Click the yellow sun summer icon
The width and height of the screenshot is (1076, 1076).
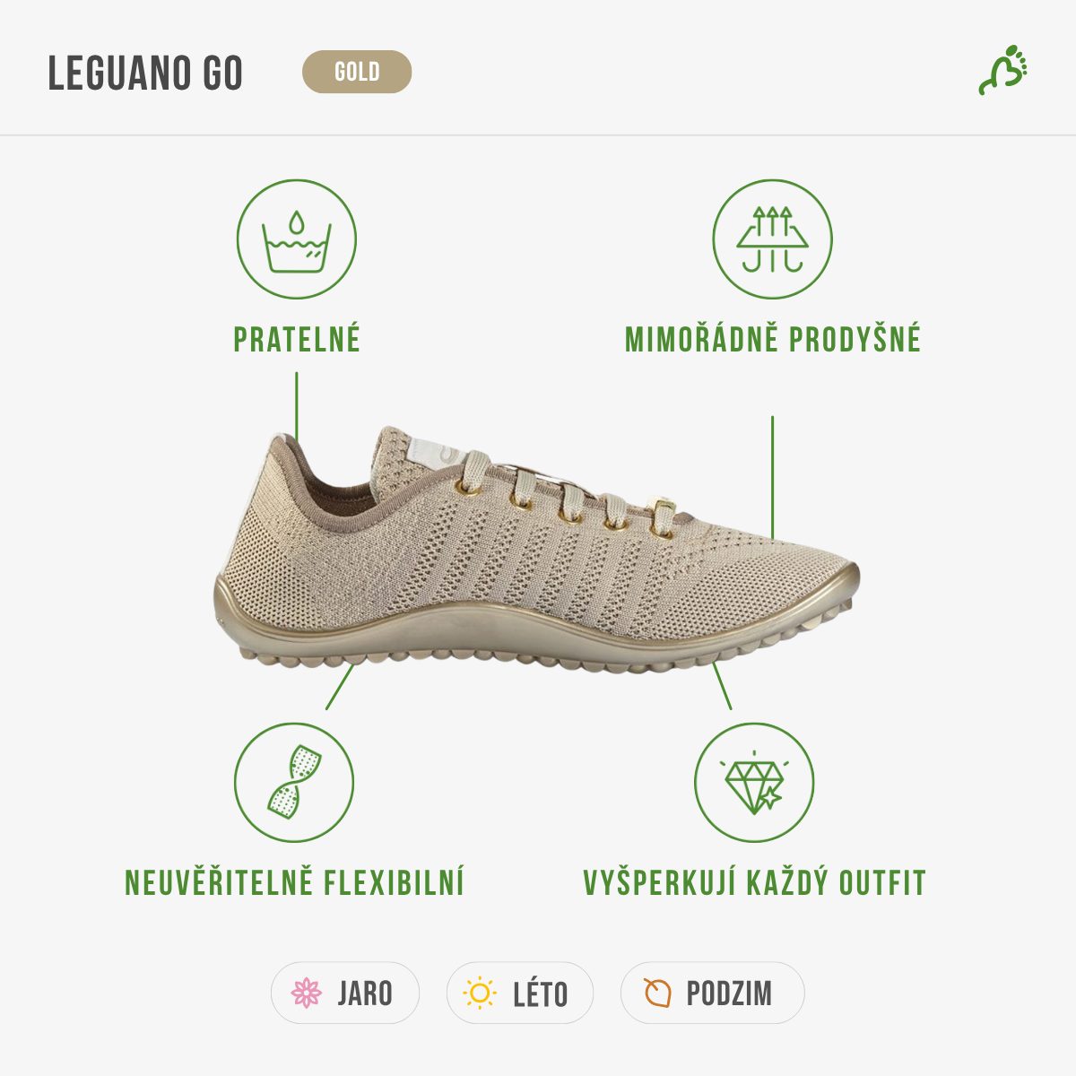tap(480, 993)
